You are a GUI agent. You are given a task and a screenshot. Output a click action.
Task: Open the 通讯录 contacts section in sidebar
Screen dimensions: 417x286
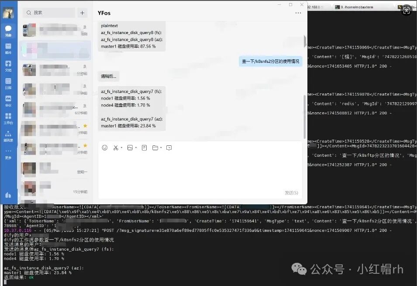(x=8, y=136)
